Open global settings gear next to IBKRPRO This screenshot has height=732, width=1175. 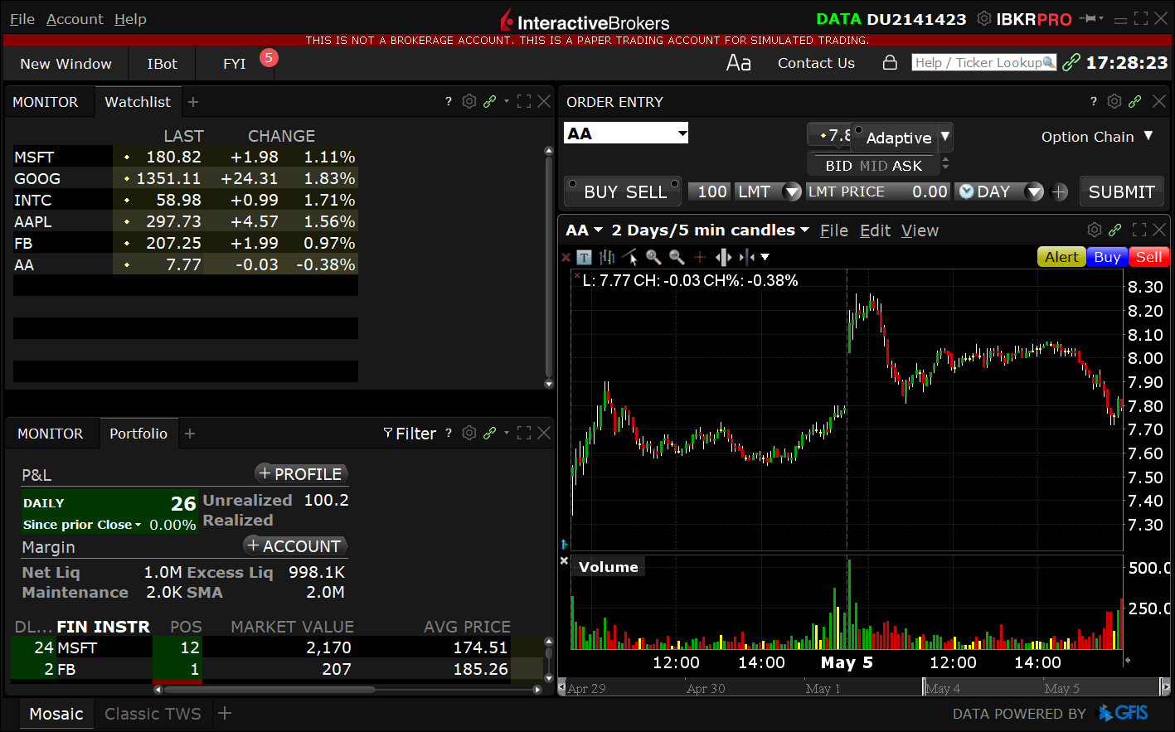tap(984, 18)
